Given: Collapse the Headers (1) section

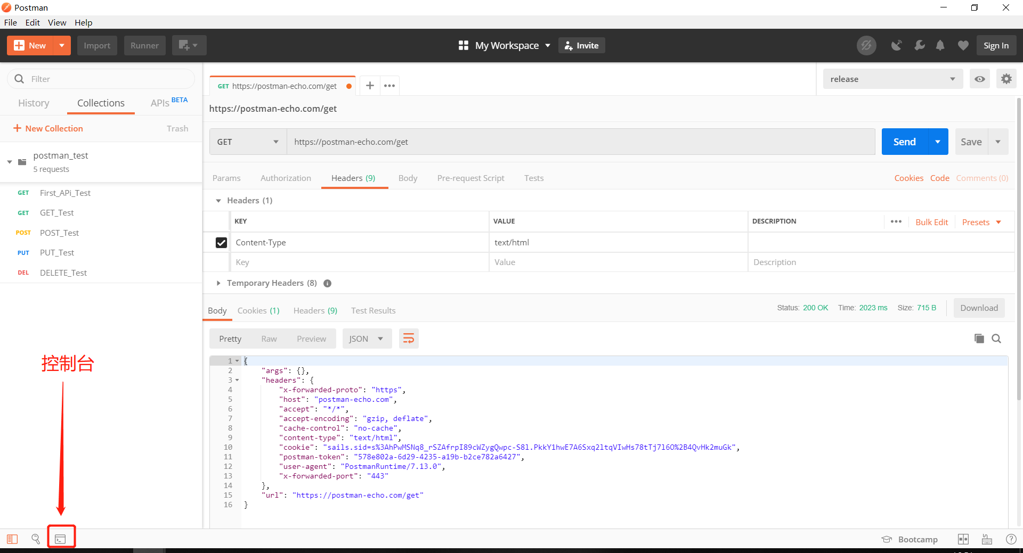Looking at the screenshot, I should pyautogui.click(x=218, y=201).
